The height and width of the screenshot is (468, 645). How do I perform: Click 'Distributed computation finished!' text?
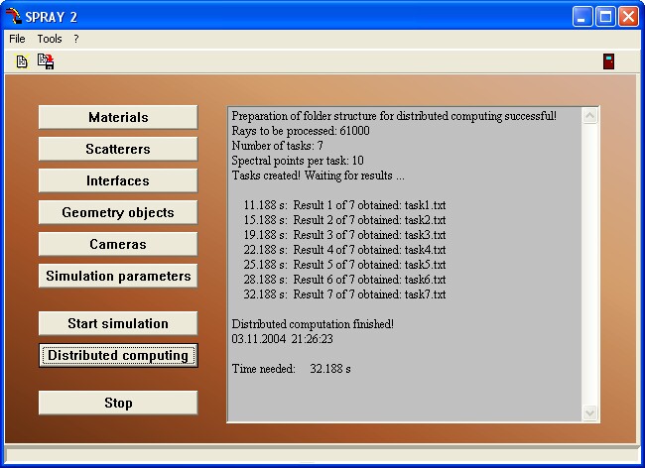click(x=313, y=324)
